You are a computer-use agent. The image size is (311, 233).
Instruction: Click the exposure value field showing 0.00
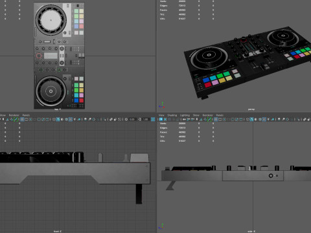point(132,119)
